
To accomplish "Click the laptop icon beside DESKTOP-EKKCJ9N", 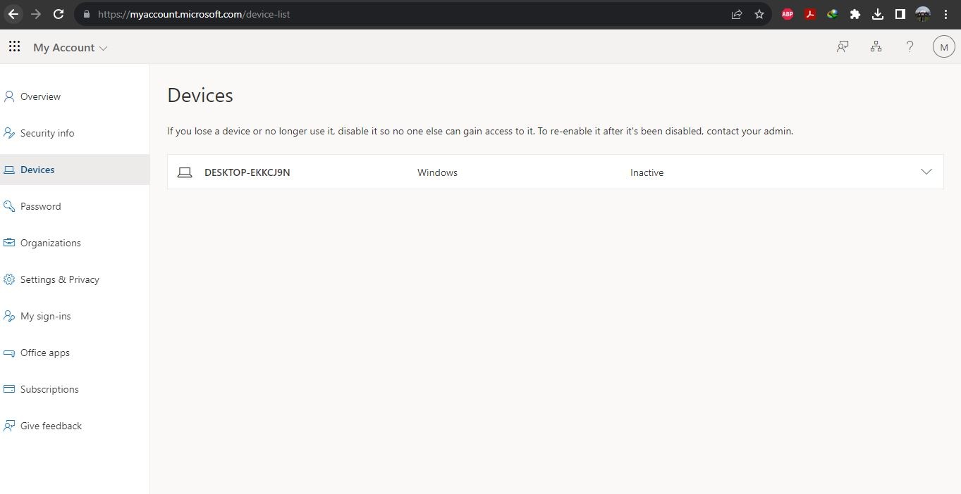I will coord(185,172).
